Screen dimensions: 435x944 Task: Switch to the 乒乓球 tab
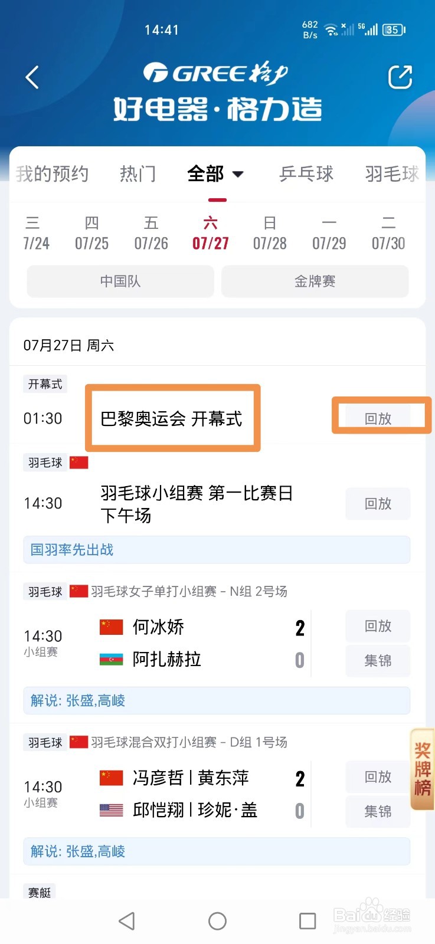pos(306,173)
